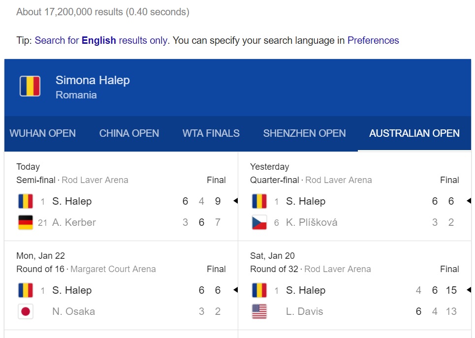Click the USA flag beside L. Davis
475x338 pixels.
pyautogui.click(x=259, y=311)
